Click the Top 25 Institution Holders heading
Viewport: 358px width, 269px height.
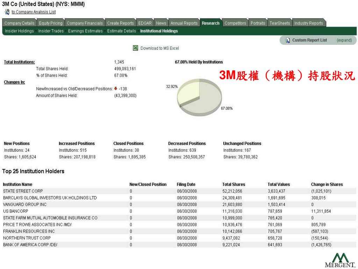[x=33, y=171]
